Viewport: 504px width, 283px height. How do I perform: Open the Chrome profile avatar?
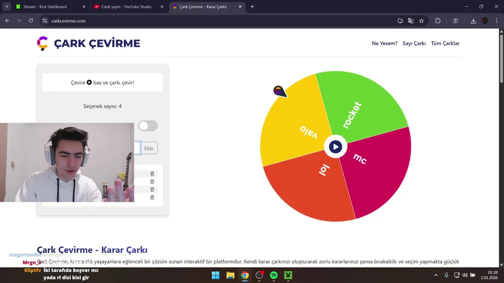485,21
